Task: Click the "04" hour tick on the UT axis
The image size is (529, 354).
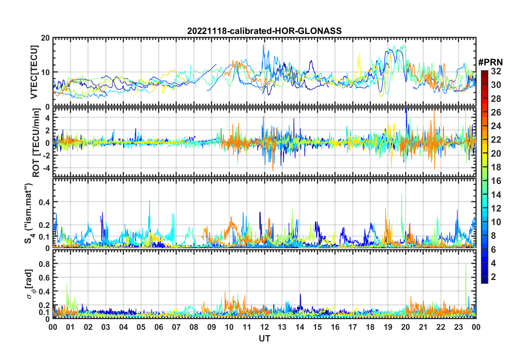Action: 123,327
